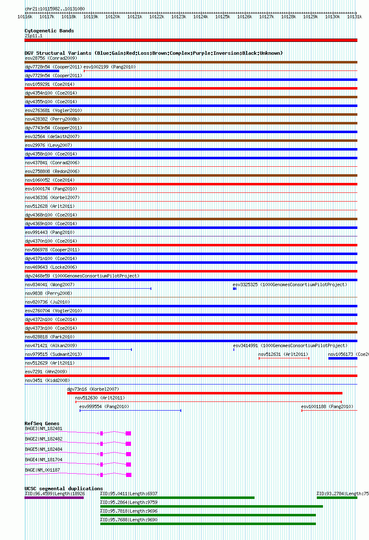Select esv3414991 (1000GenomesConsortiumPilotProject) variant label

tap(290, 346)
